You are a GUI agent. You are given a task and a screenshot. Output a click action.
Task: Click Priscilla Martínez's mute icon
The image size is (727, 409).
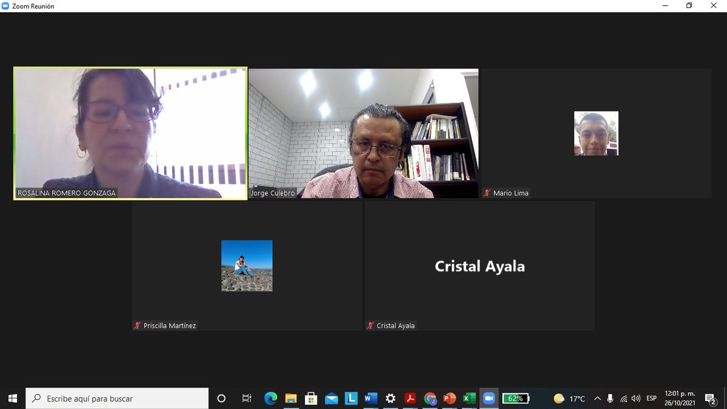[137, 325]
